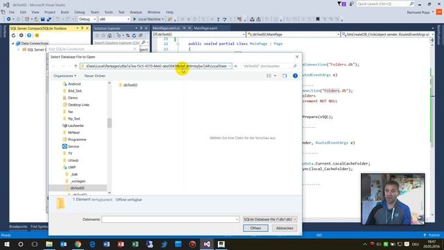This screenshot has width=444, height=250.
Task: Click the dbTest02 search box in dialog
Action: point(270,66)
